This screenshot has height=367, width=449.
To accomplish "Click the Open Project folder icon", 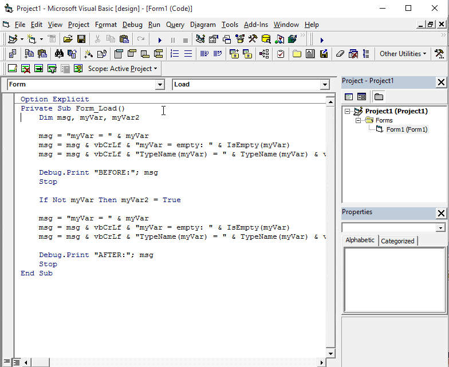I will point(68,40).
